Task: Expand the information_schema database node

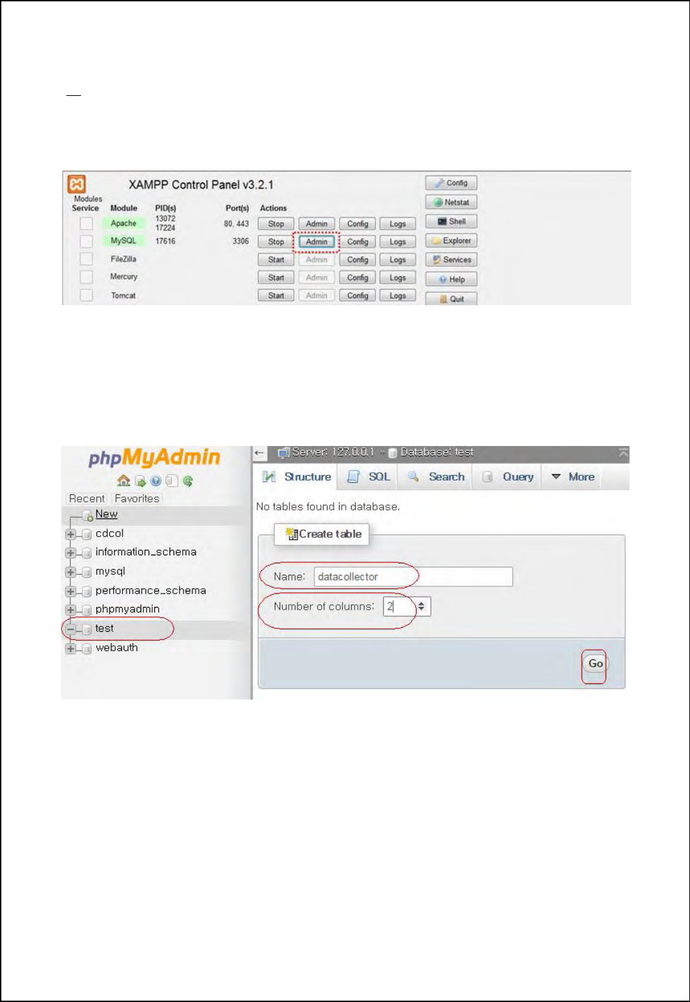Action: click(x=70, y=553)
